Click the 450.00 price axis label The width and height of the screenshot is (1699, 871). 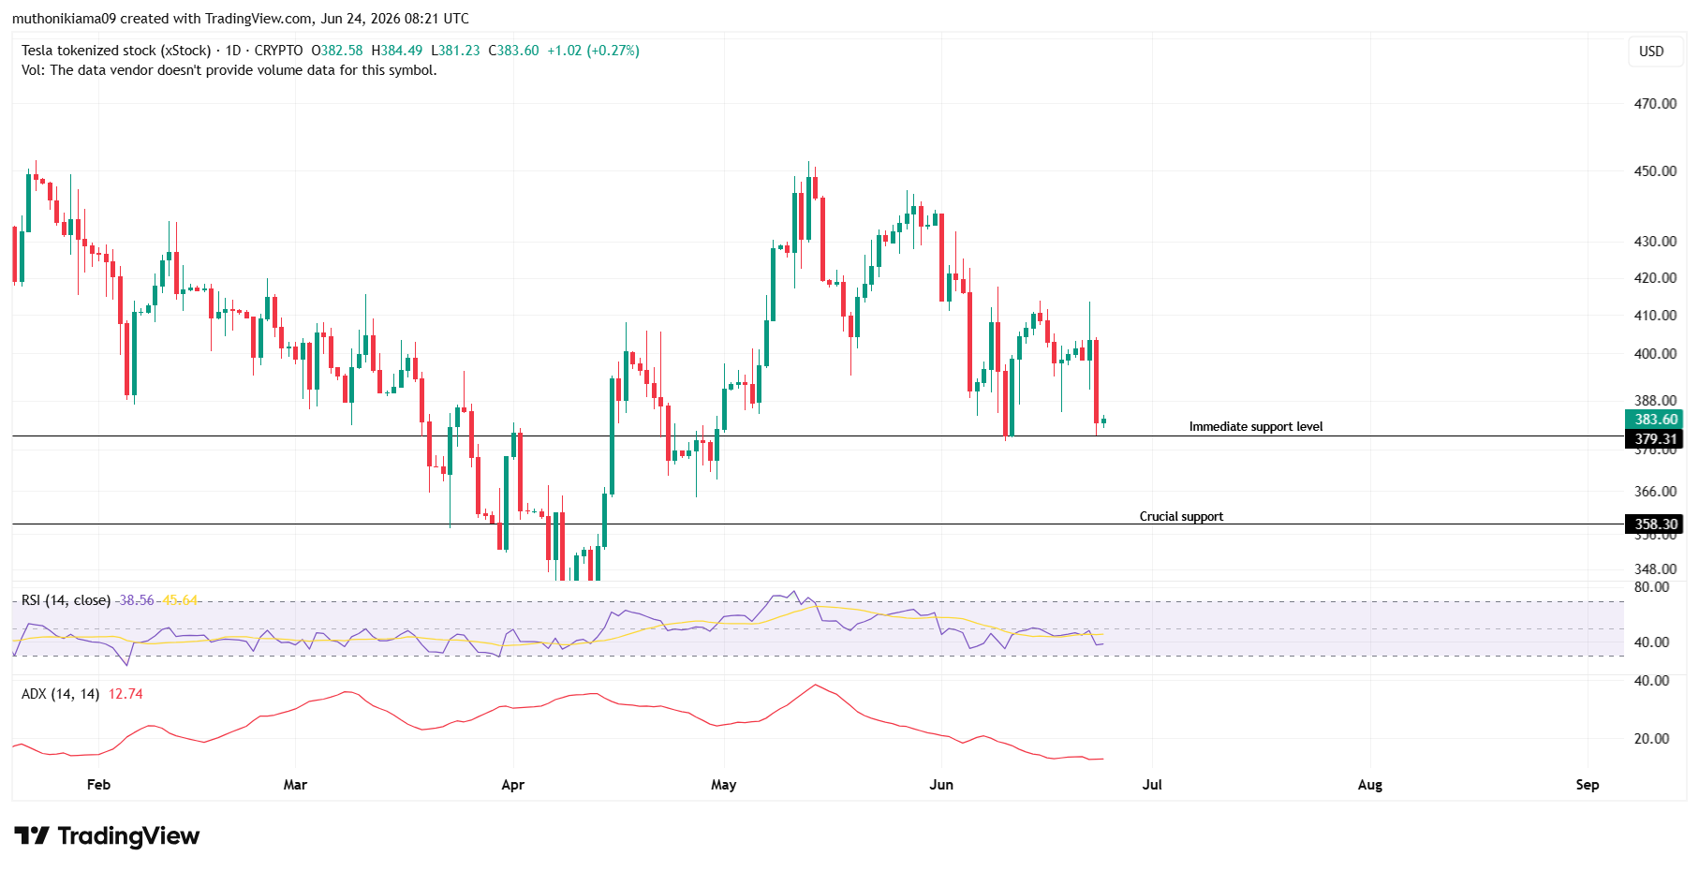[x=1655, y=171]
